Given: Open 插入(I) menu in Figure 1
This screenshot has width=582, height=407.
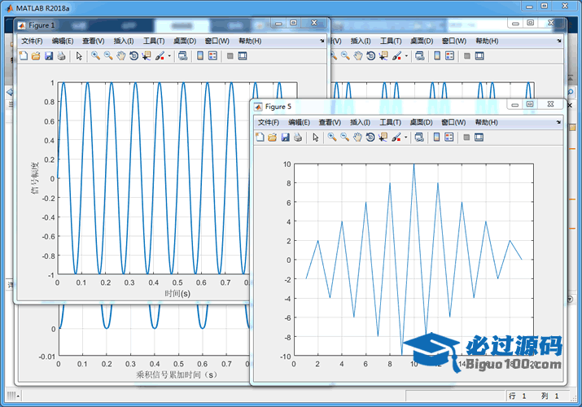Looking at the screenshot, I should (124, 41).
